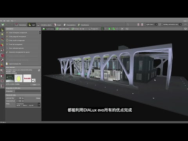Viewport: 188px width, 141px height.
Task: Click the first red calculation icon
Action: (138, 24)
